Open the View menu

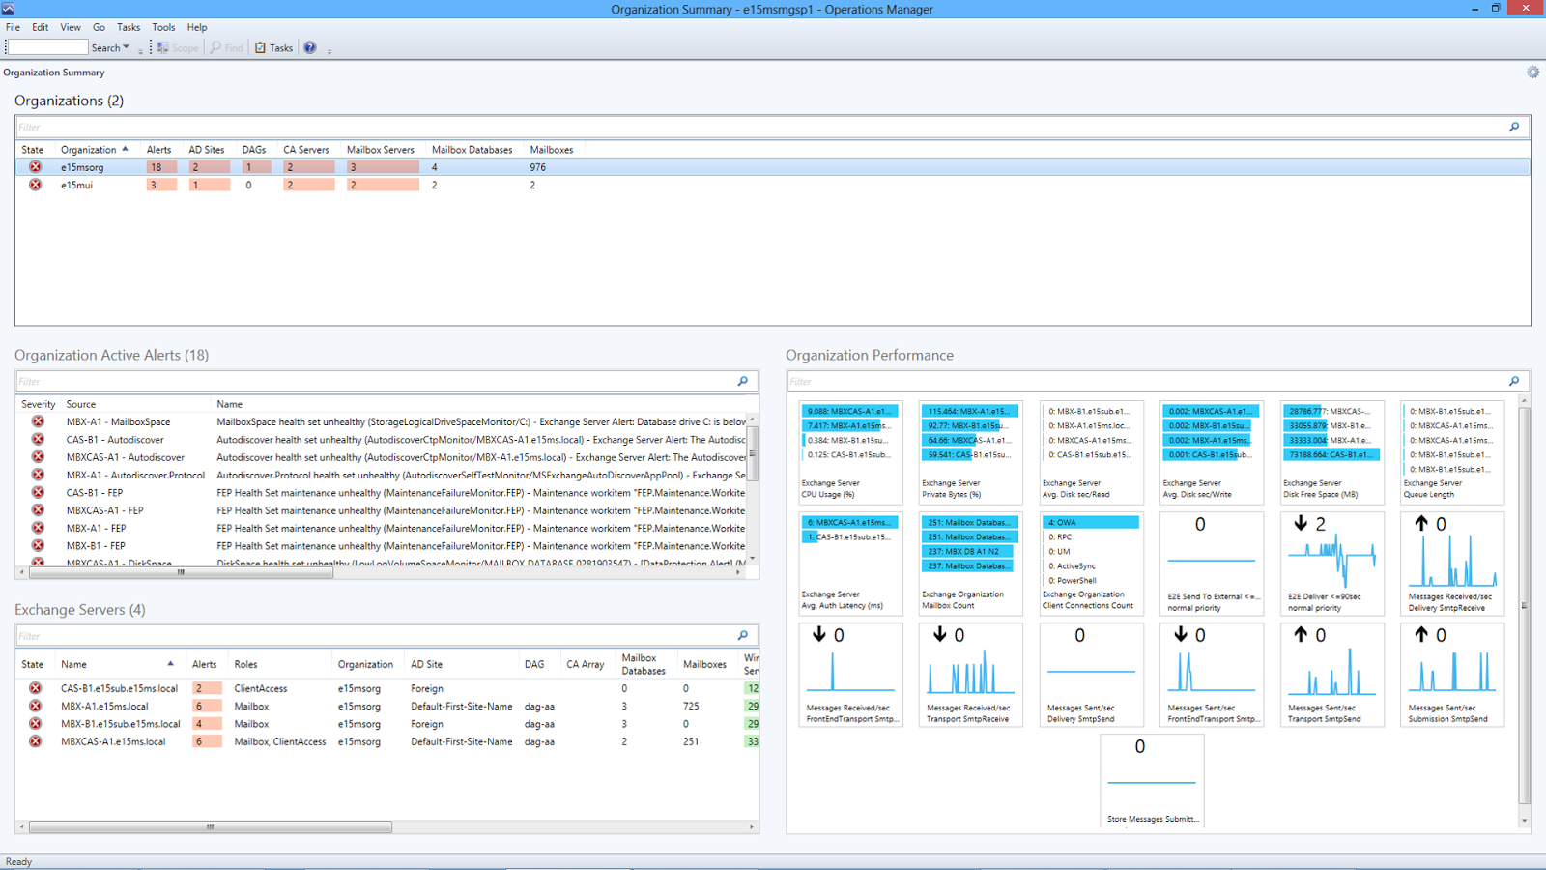click(71, 27)
